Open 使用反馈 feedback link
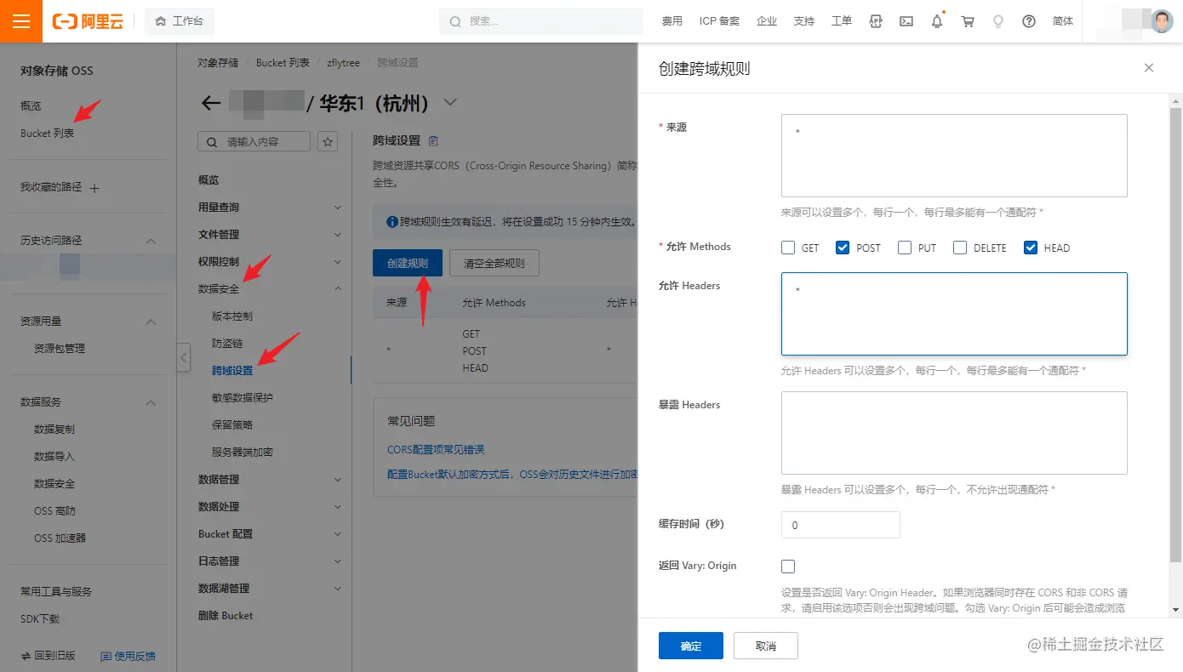Screen dimensions: 1183x672 [x=128, y=656]
